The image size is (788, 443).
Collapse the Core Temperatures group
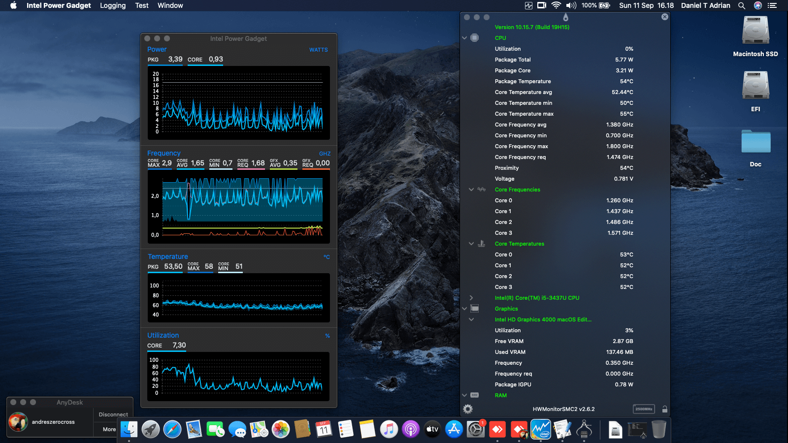click(471, 244)
